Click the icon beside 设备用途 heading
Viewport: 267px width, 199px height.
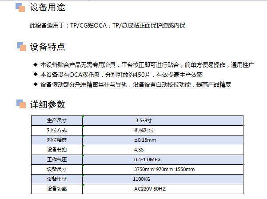tap(20, 7)
